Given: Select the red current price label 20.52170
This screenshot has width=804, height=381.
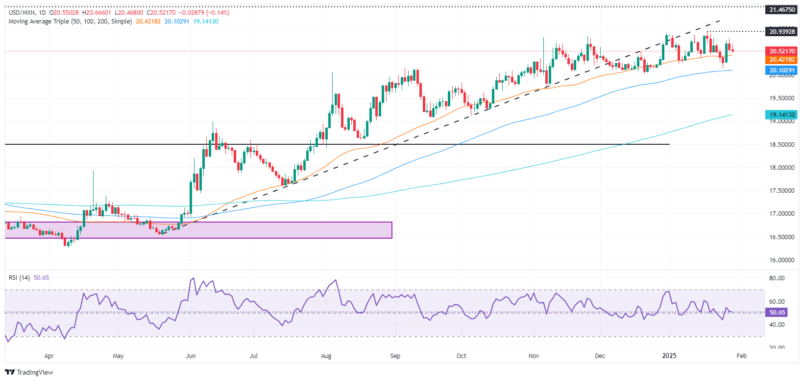Looking at the screenshot, I should point(781,51).
